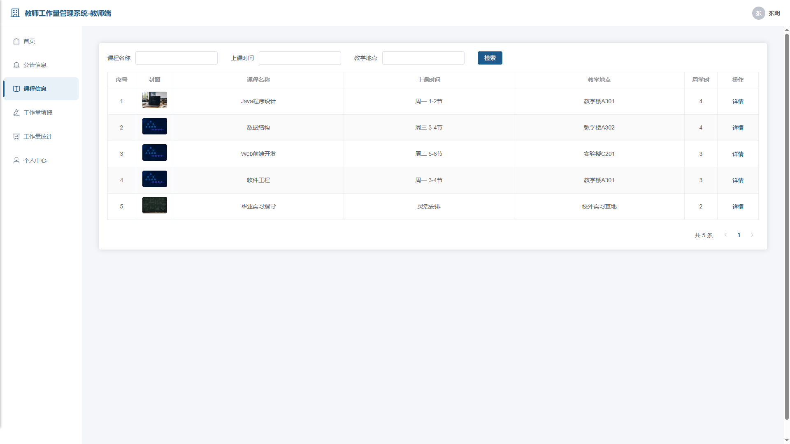Screen dimensions: 790x444
Task: Open 公告信息 menu item
Action: coord(41,65)
